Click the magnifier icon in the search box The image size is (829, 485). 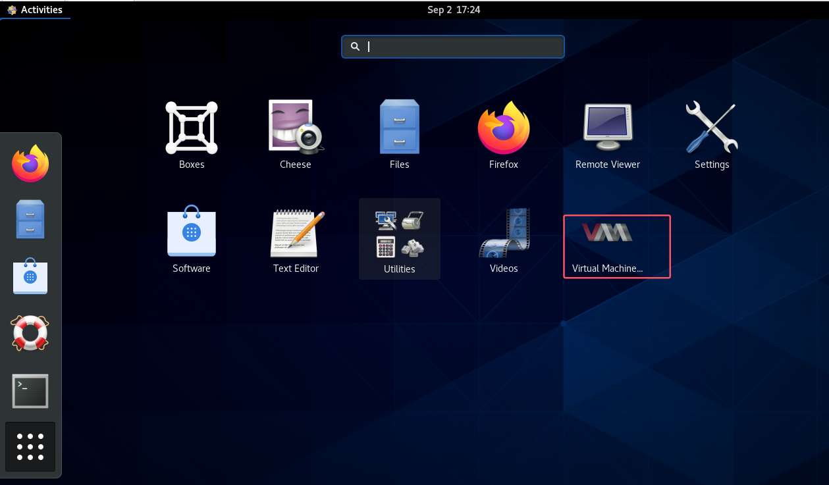click(355, 47)
